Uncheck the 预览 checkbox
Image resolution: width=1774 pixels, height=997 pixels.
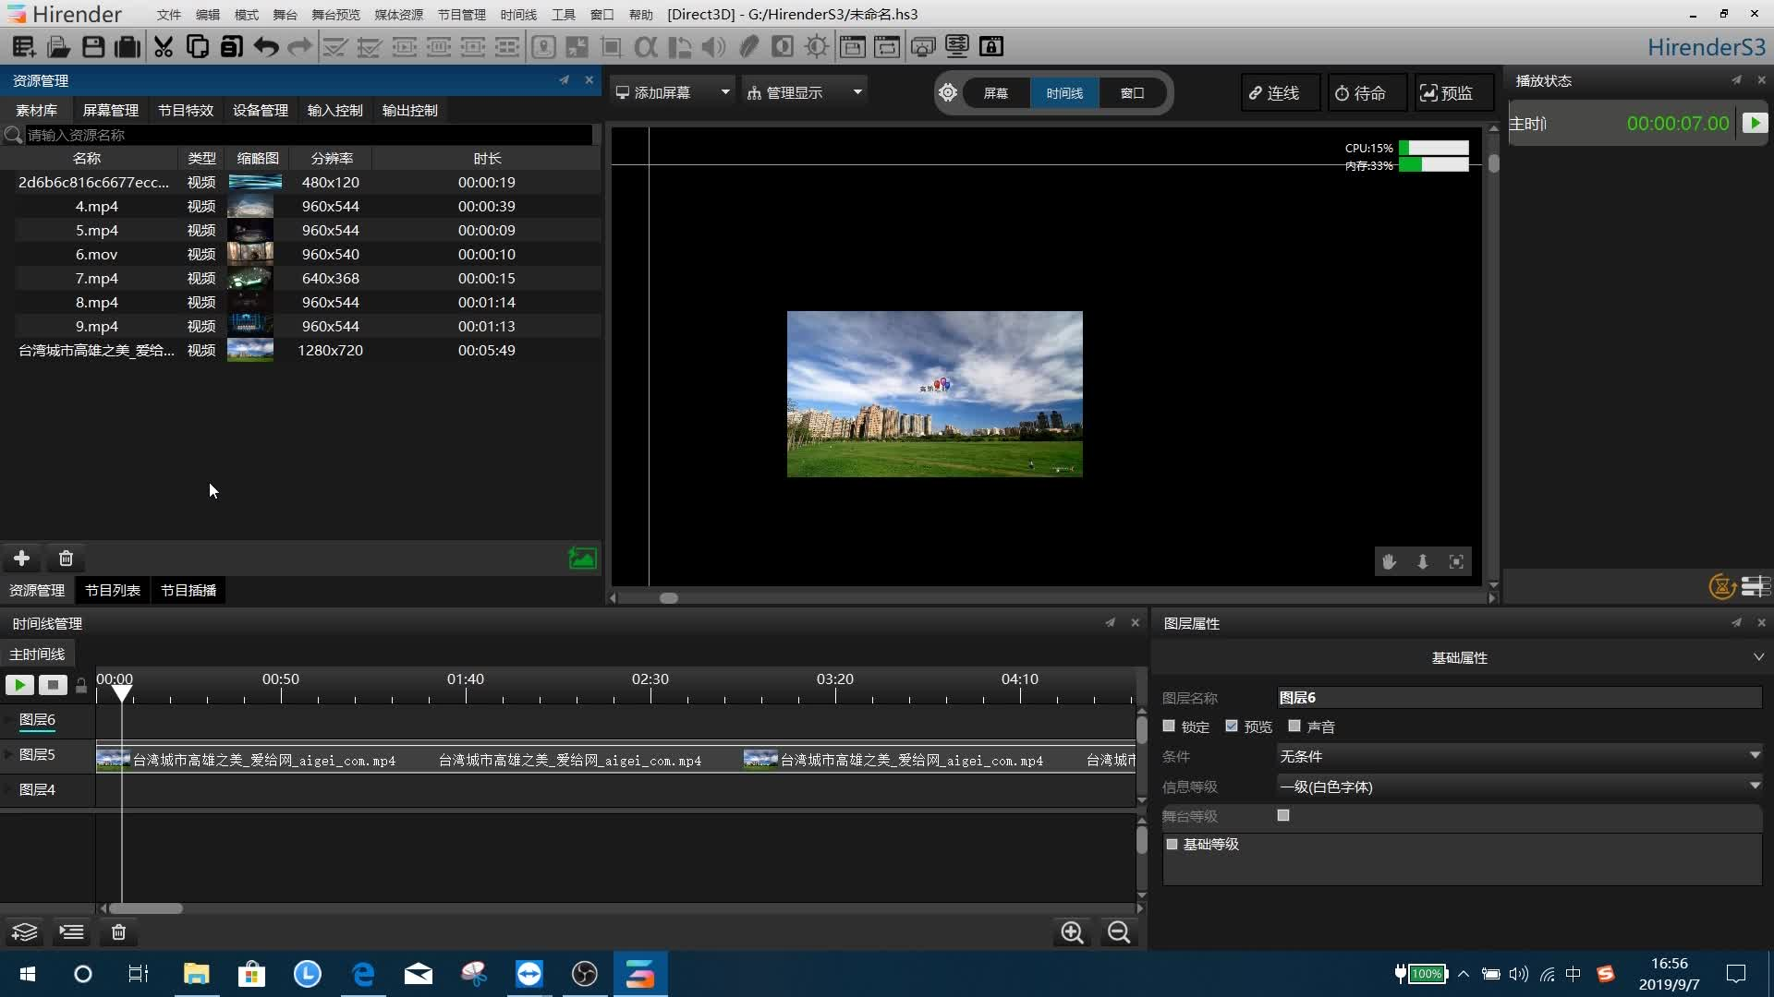(1232, 727)
